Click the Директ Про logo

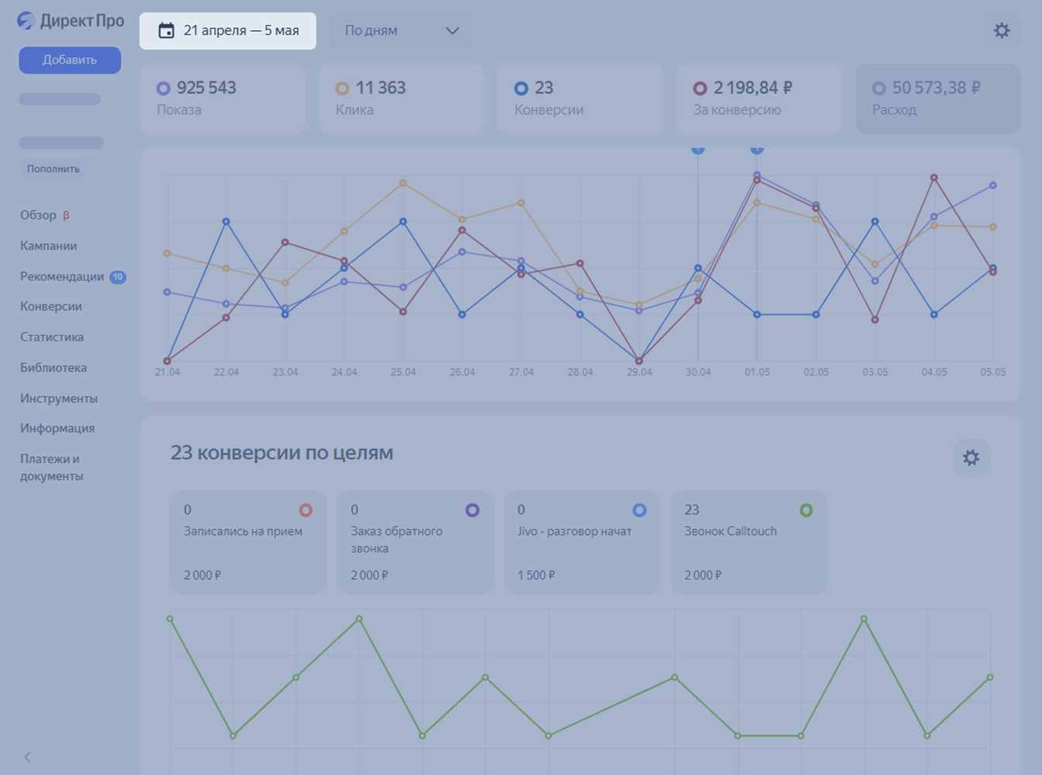[70, 21]
